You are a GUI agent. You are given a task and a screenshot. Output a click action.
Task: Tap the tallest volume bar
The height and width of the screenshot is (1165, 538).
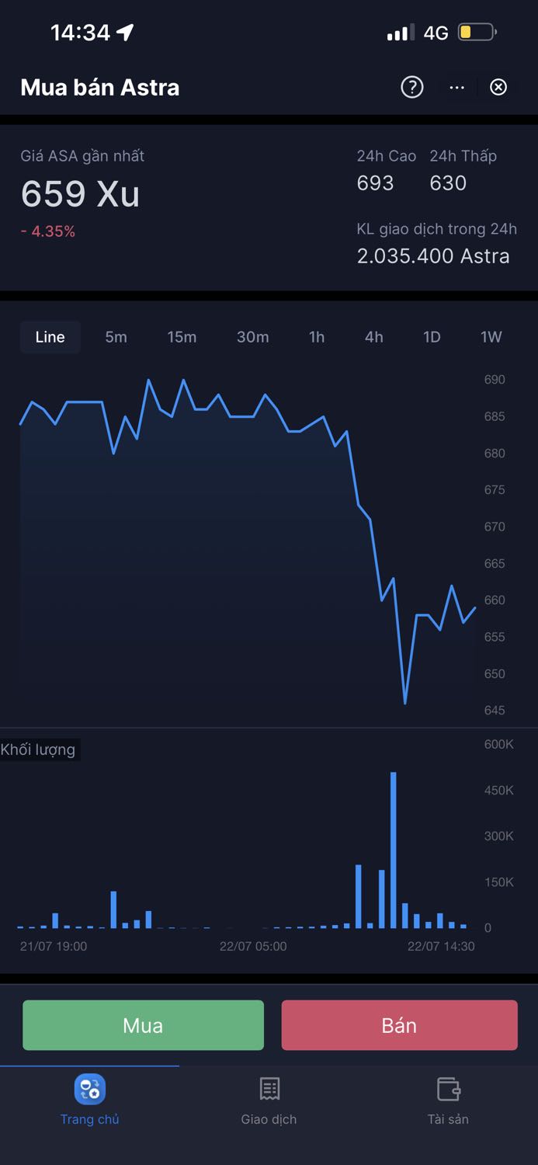click(x=394, y=850)
